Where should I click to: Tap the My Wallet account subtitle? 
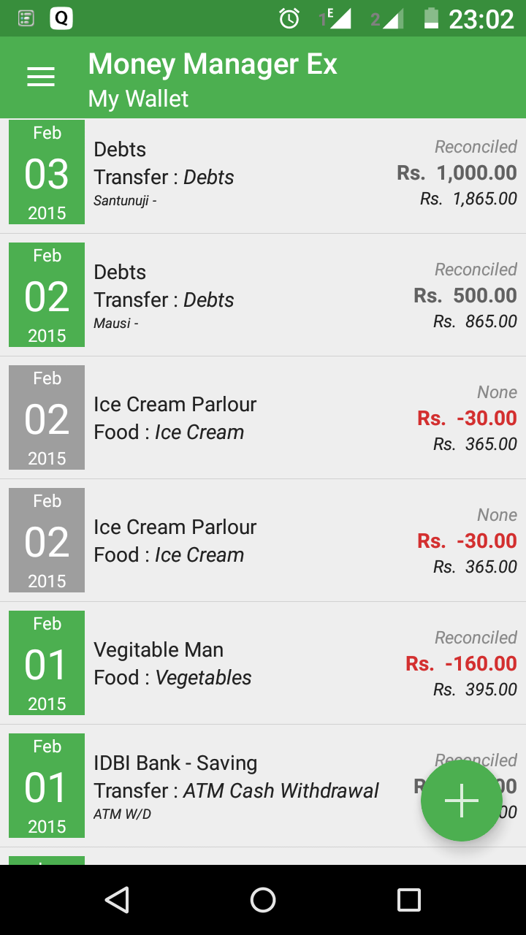pos(138,99)
